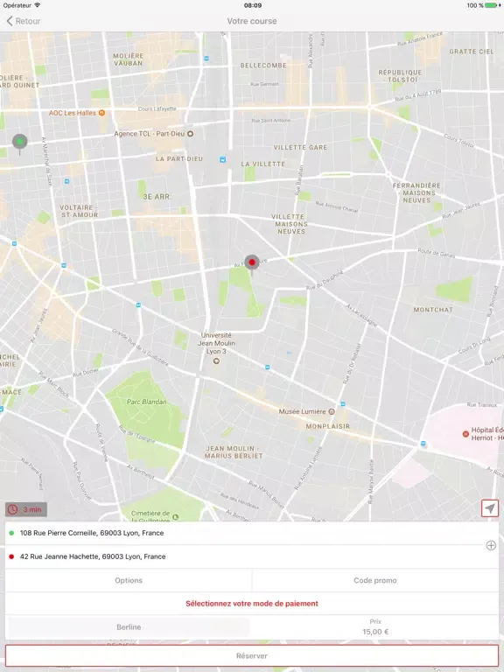Tap the green pickup pin on map
This screenshot has height=672, width=504.
click(x=20, y=143)
